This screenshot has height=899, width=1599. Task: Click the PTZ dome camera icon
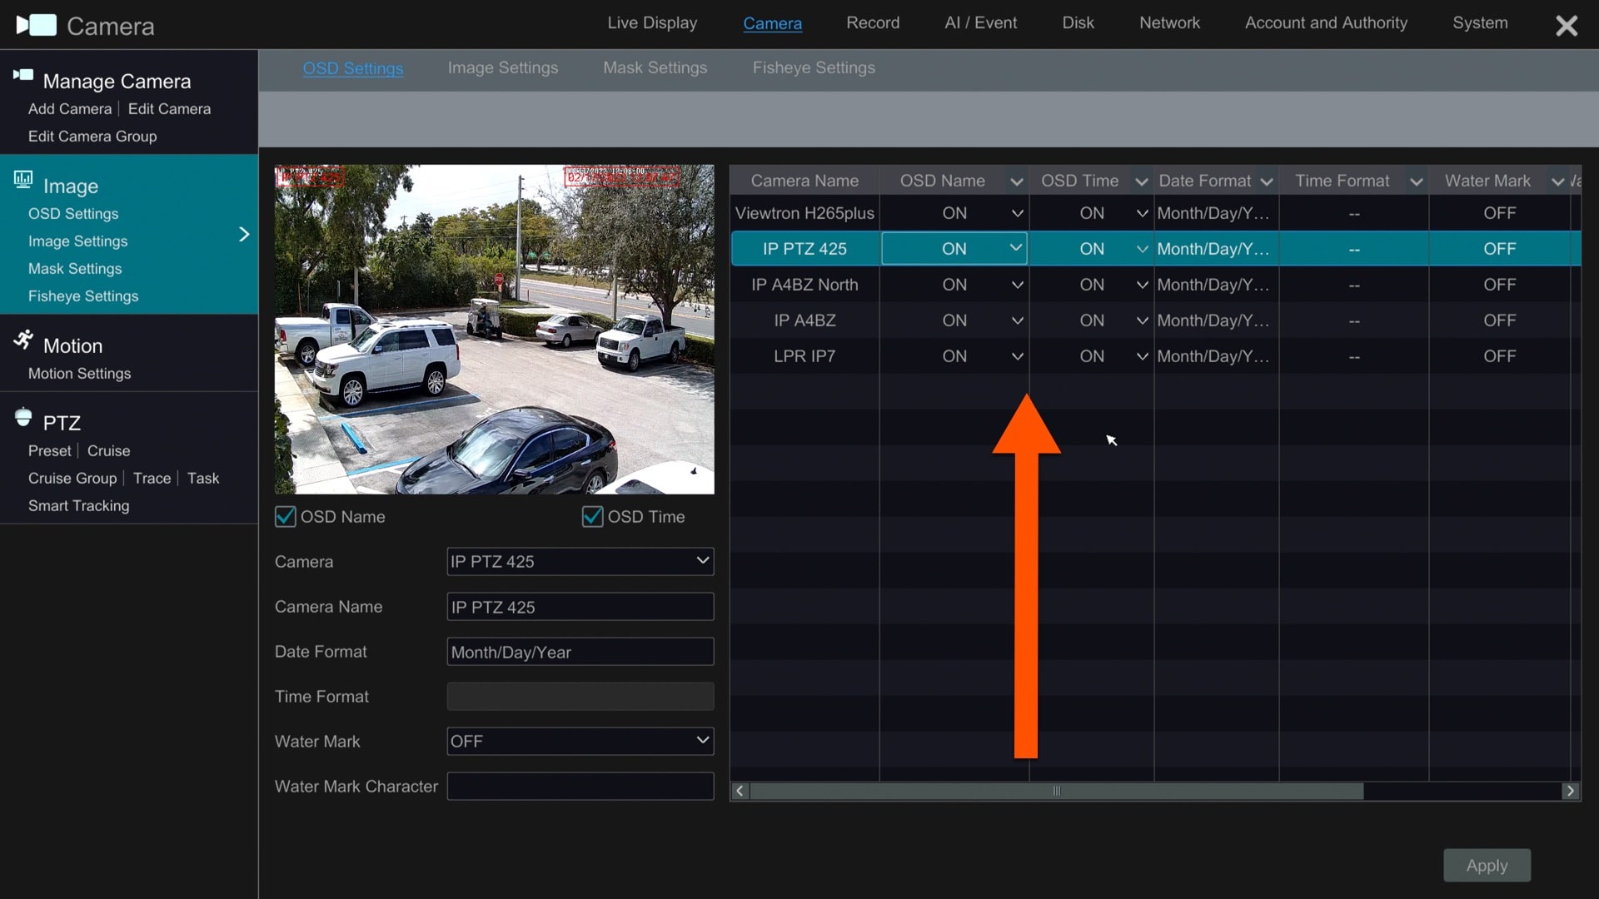tap(23, 417)
